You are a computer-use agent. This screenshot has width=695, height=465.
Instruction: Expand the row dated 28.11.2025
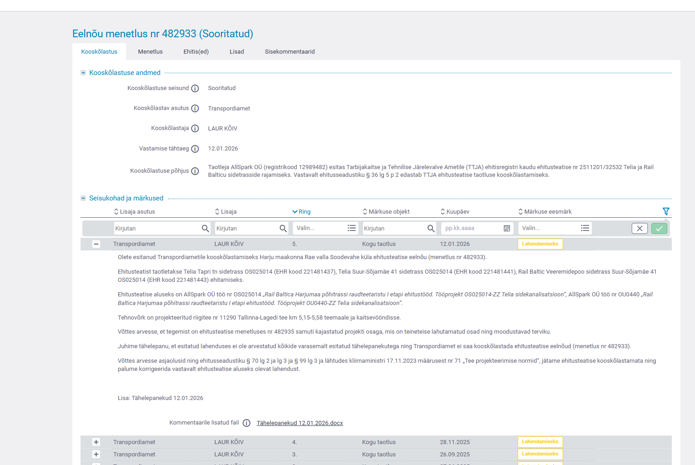click(96, 442)
